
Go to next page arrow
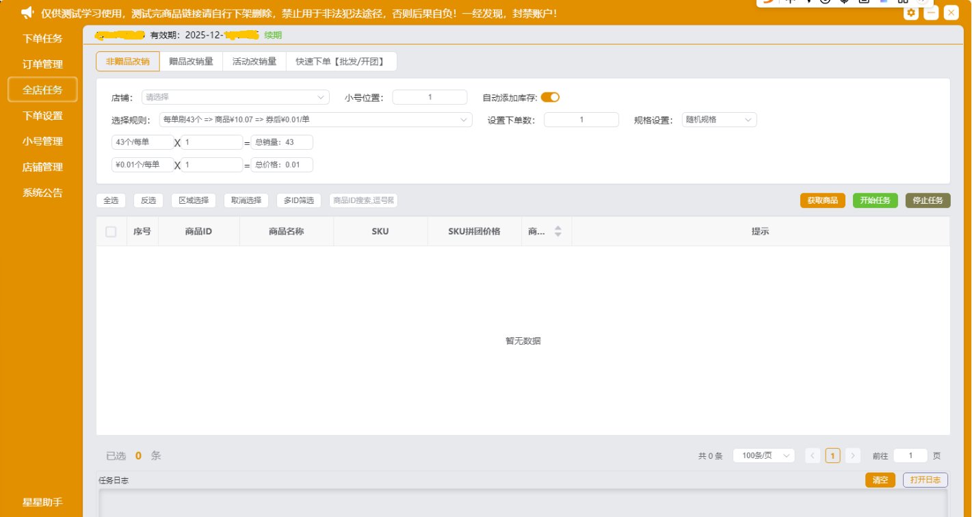point(852,455)
